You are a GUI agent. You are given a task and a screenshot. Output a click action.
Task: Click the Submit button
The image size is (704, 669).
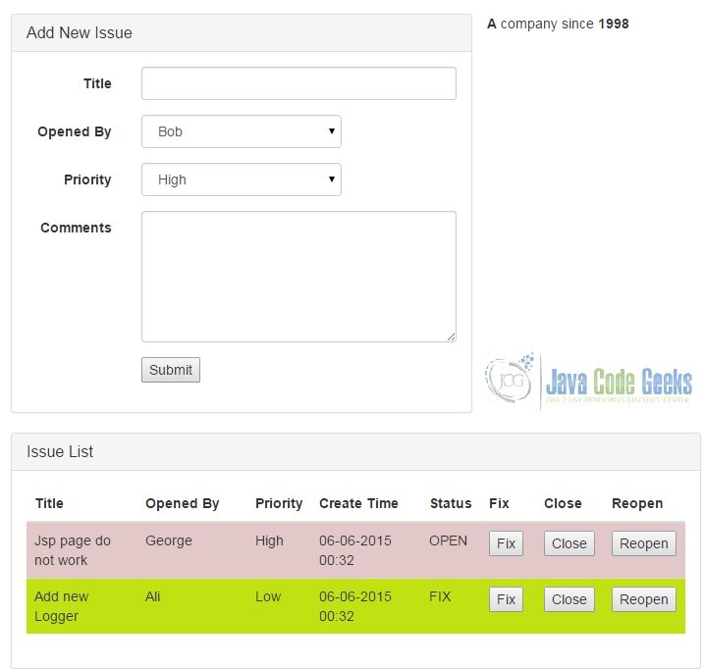(171, 370)
